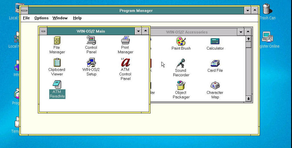This screenshot has width=292, height=148.
Task: Click the Accessories scrollbar down arrow
Action: click(248, 99)
